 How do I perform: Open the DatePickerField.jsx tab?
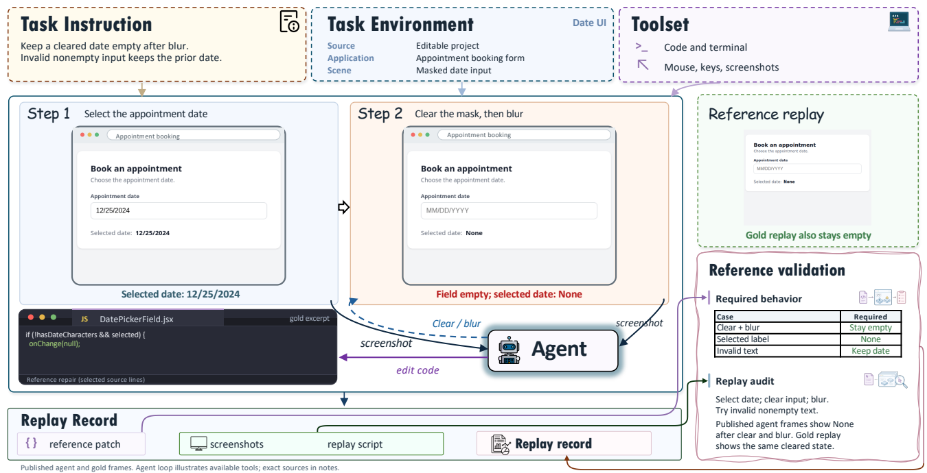coord(148,319)
